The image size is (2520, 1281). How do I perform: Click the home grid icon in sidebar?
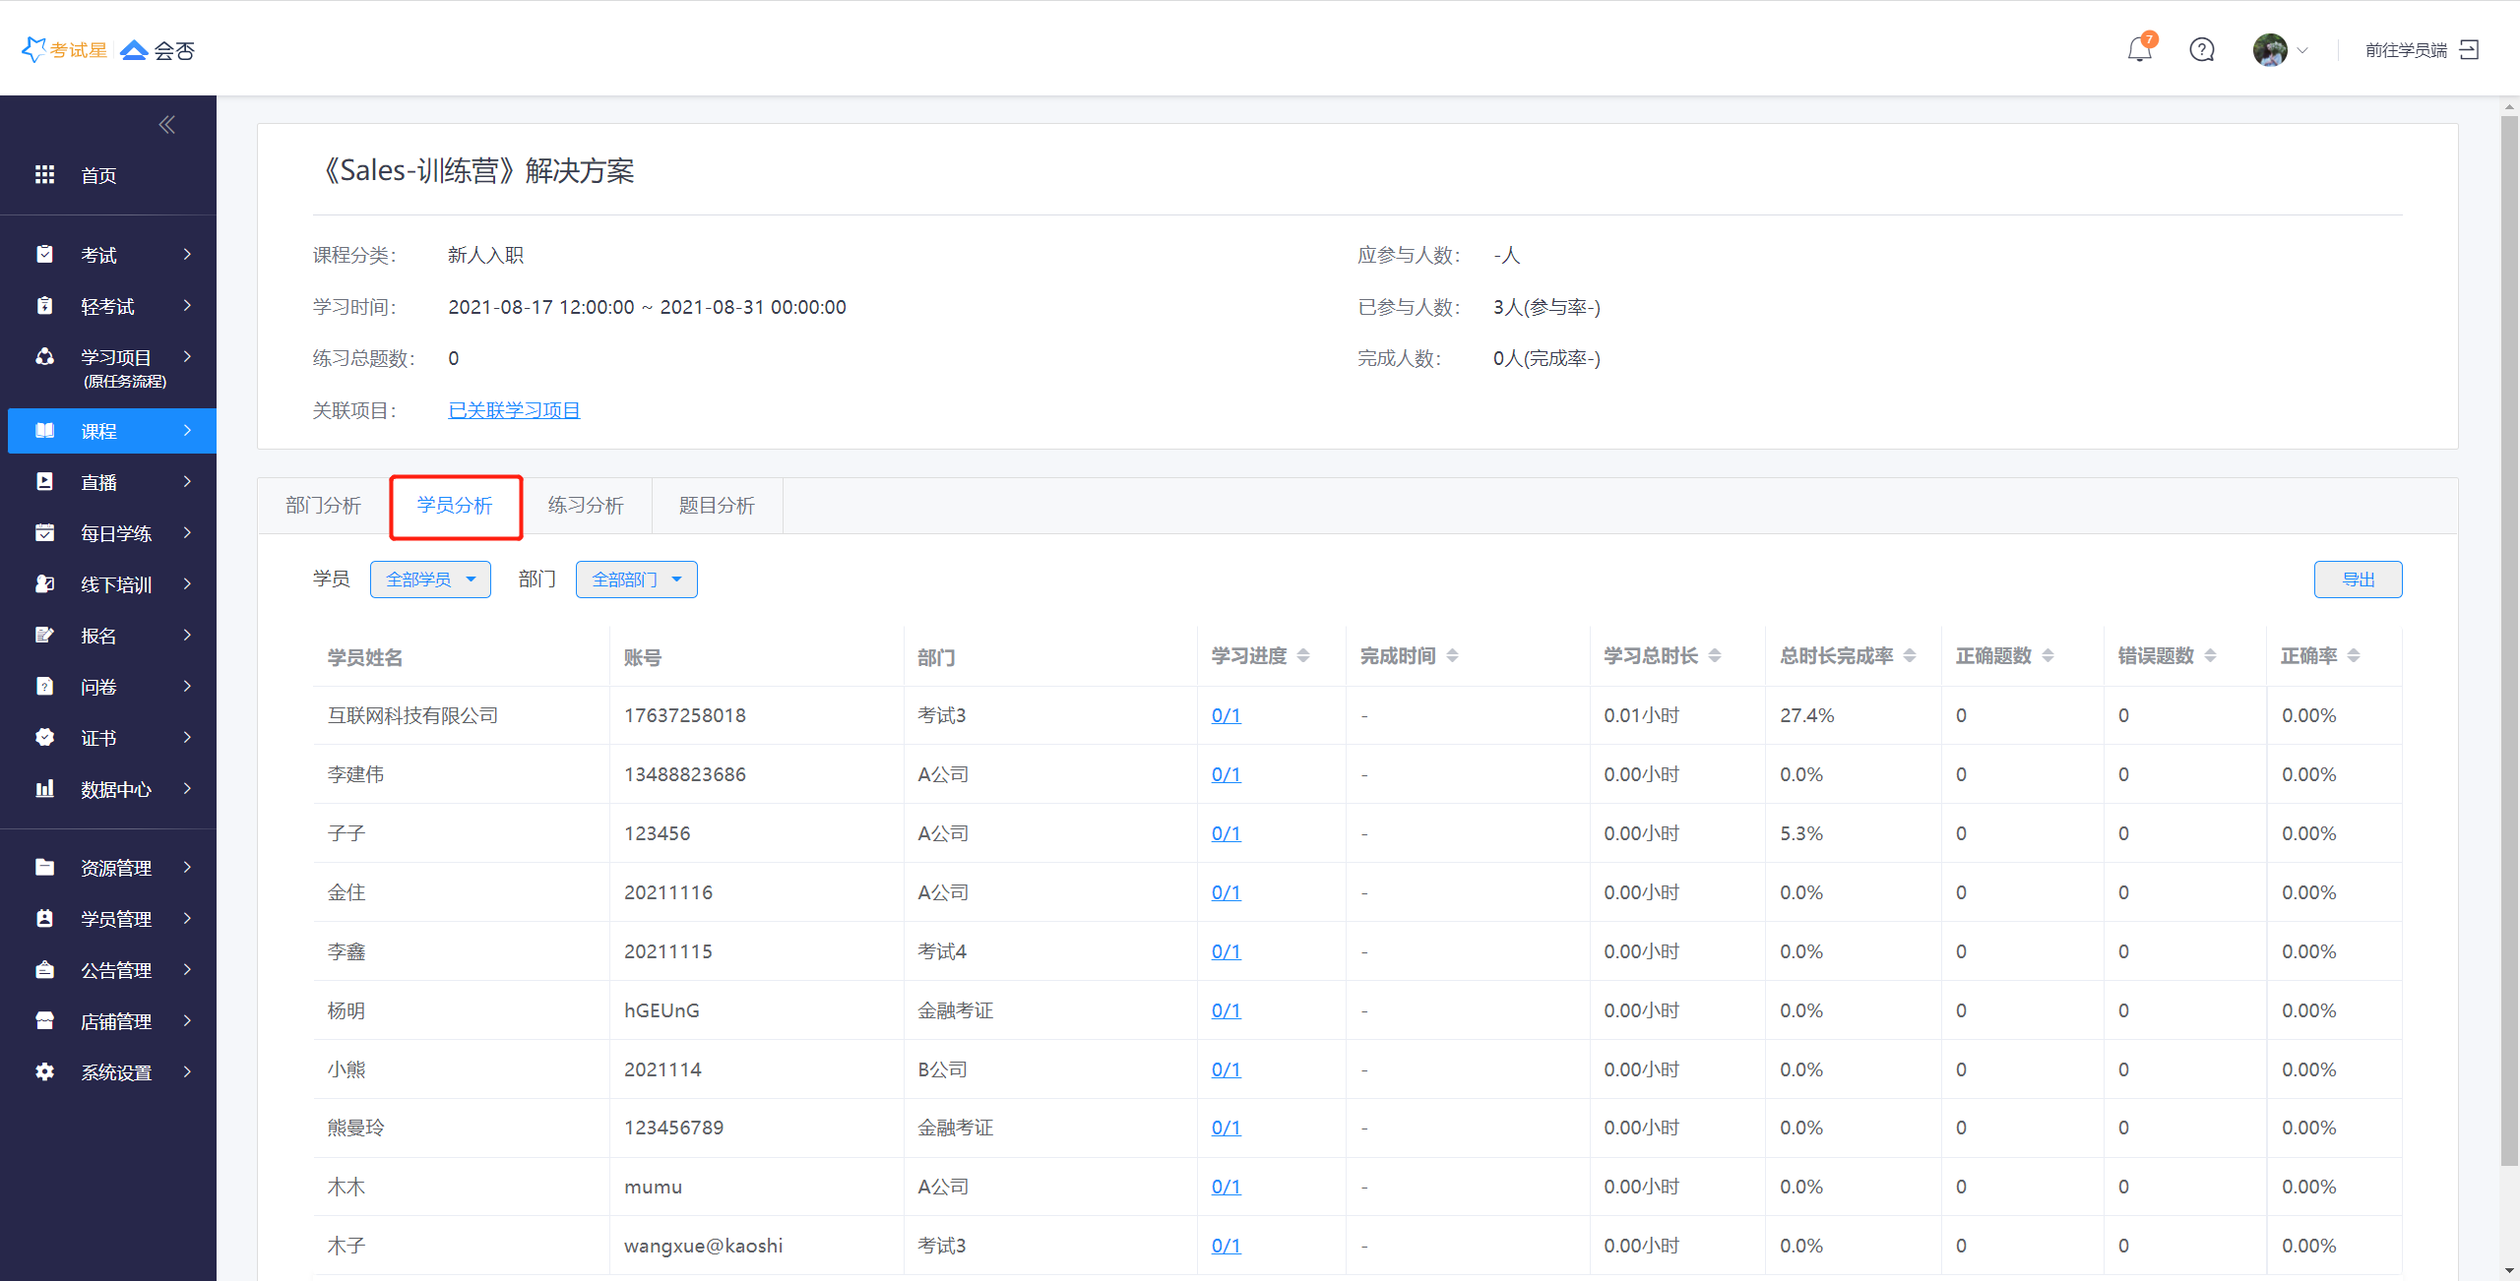[44, 175]
